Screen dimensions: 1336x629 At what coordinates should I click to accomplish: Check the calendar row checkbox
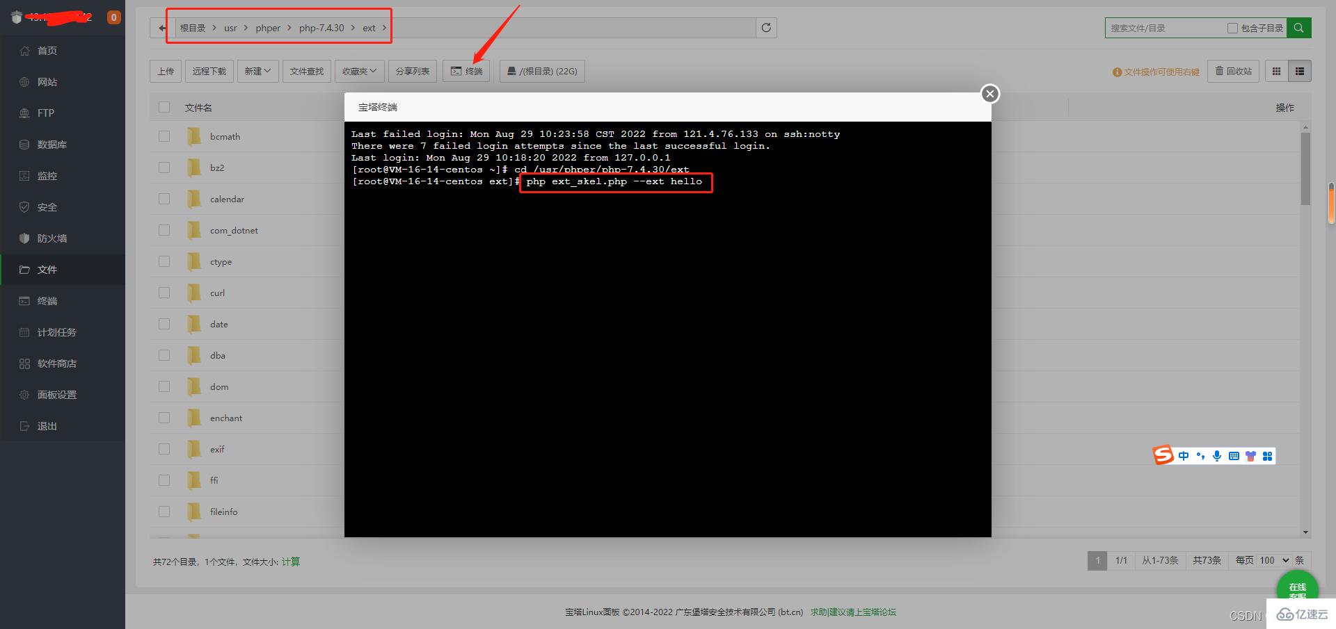tap(164, 199)
